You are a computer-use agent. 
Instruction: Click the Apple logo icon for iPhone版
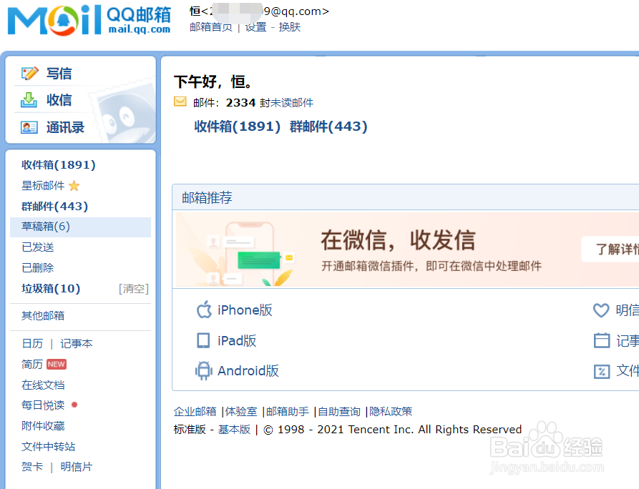204,310
